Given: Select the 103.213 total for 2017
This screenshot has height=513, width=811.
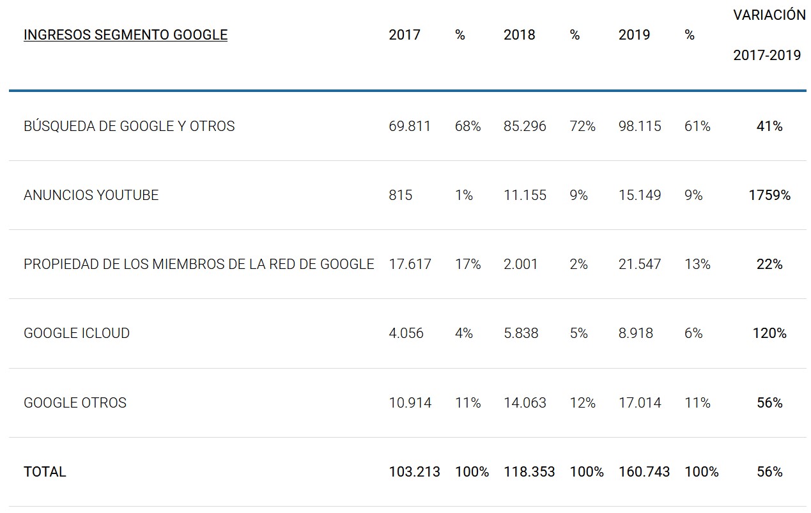Looking at the screenshot, I should tap(414, 472).
